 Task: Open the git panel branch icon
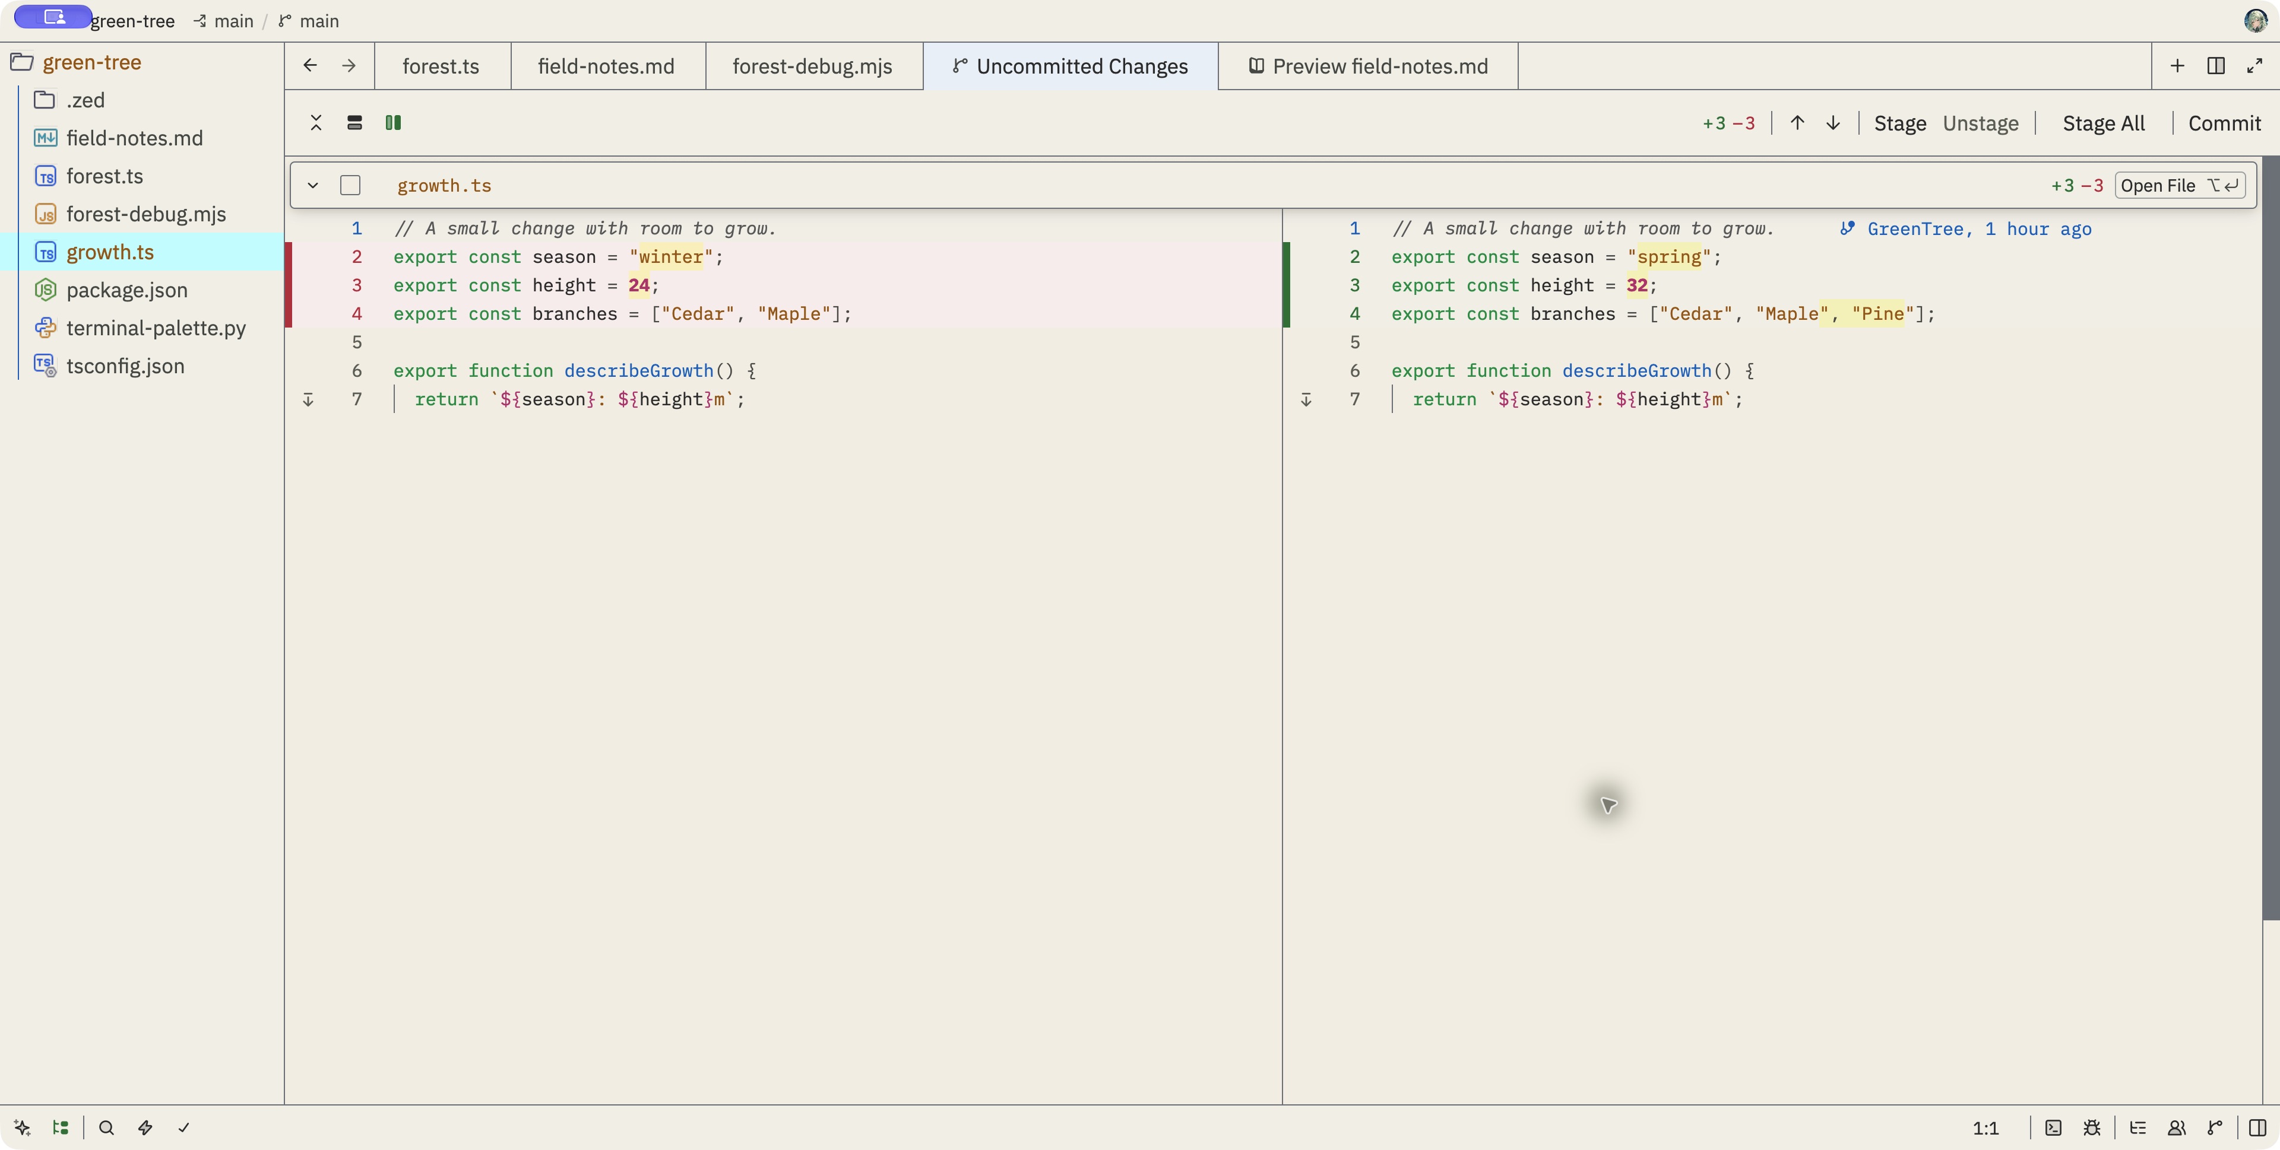[x=2215, y=1127]
